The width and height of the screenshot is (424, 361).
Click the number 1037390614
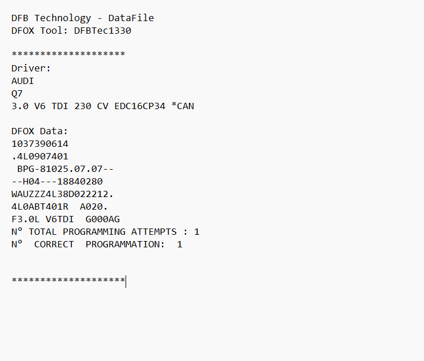coord(39,144)
